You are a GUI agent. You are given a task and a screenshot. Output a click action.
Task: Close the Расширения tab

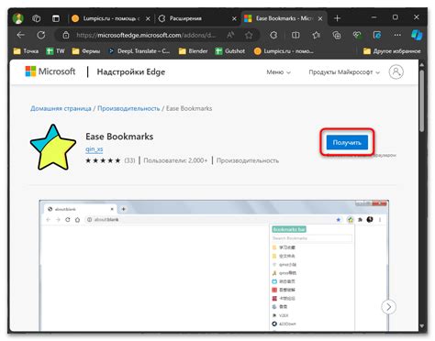point(234,18)
